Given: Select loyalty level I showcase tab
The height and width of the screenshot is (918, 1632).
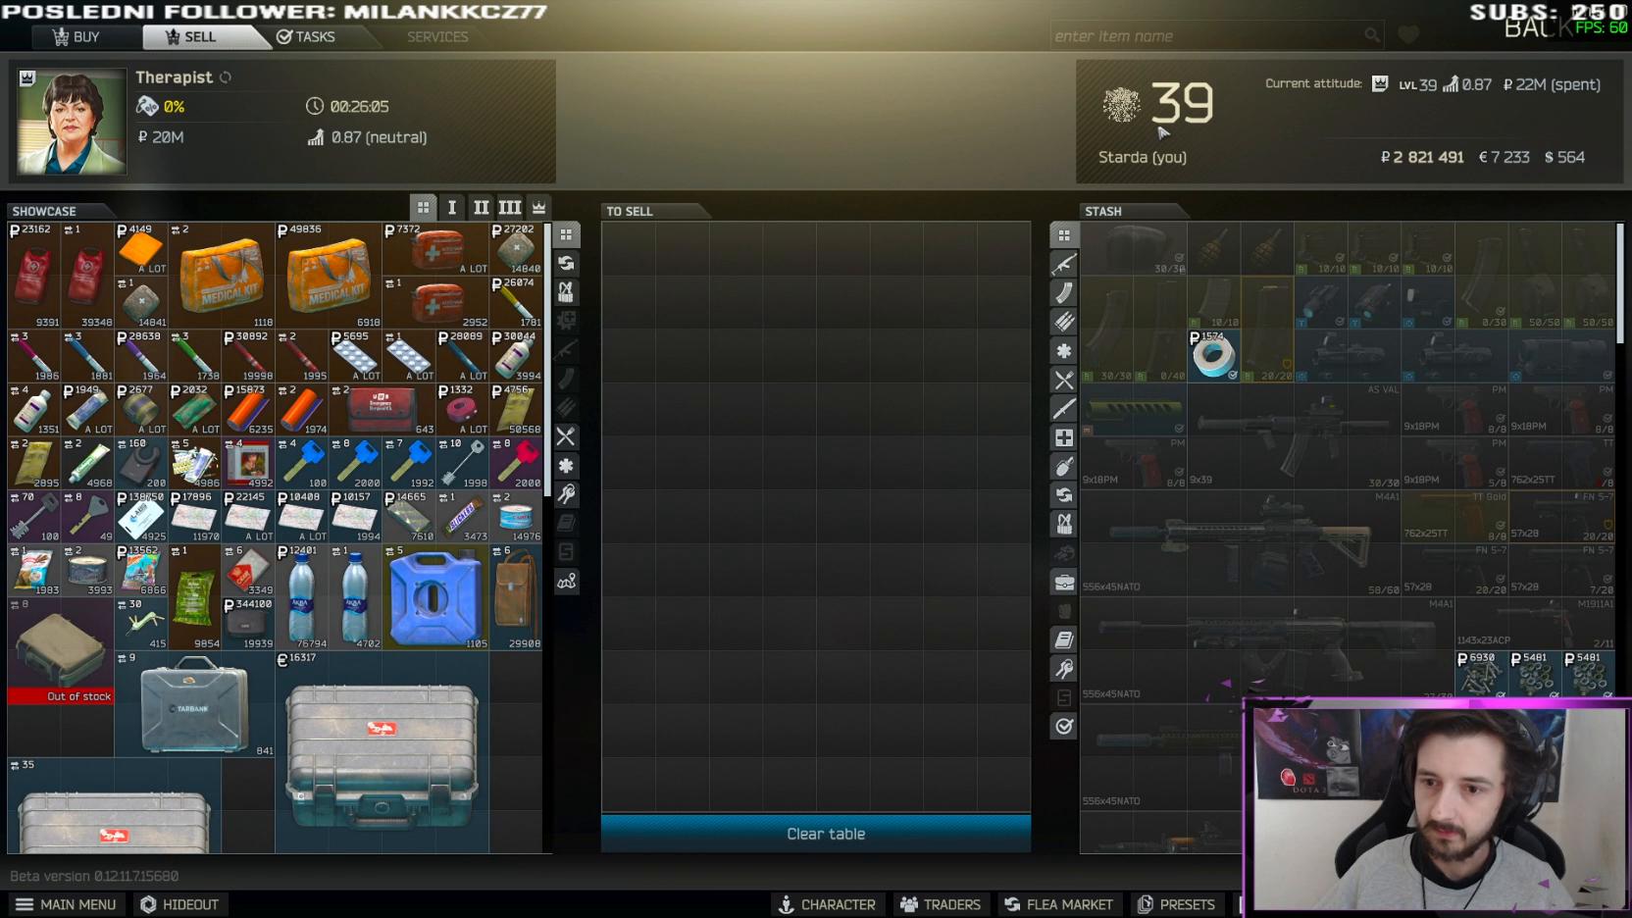Looking at the screenshot, I should 452,207.
